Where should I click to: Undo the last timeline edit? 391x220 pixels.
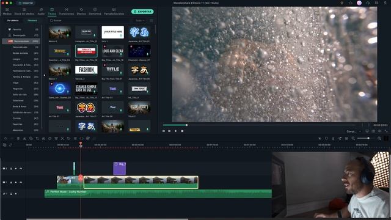[5, 139]
